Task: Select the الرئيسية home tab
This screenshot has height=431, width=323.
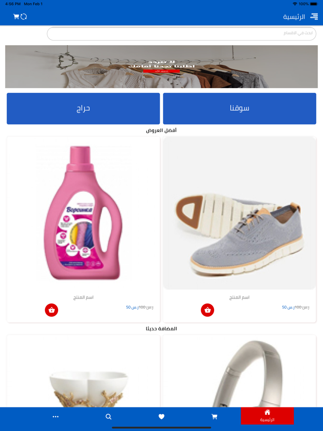Action: [267, 416]
